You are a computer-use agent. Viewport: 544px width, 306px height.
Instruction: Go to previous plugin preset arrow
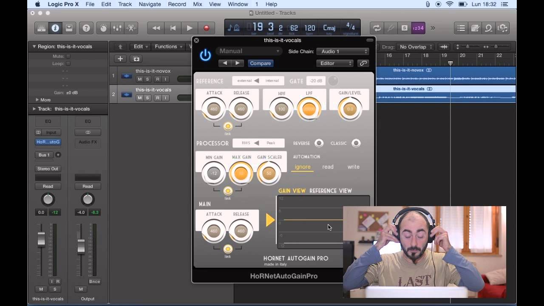[225, 63]
